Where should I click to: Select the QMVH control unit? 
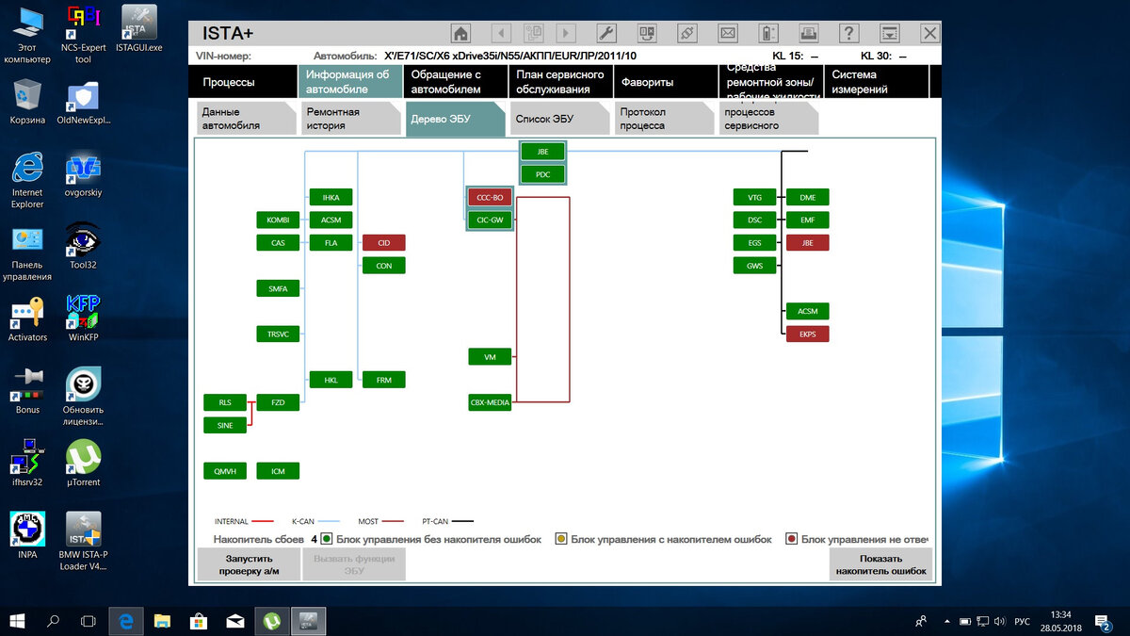[x=225, y=470]
